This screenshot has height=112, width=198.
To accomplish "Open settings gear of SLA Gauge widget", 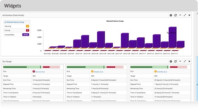I will pos(171,61).
